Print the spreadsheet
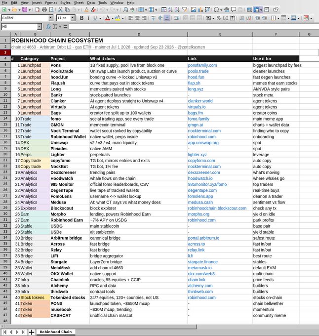This screenshot has width=319, height=336. [44, 10]
